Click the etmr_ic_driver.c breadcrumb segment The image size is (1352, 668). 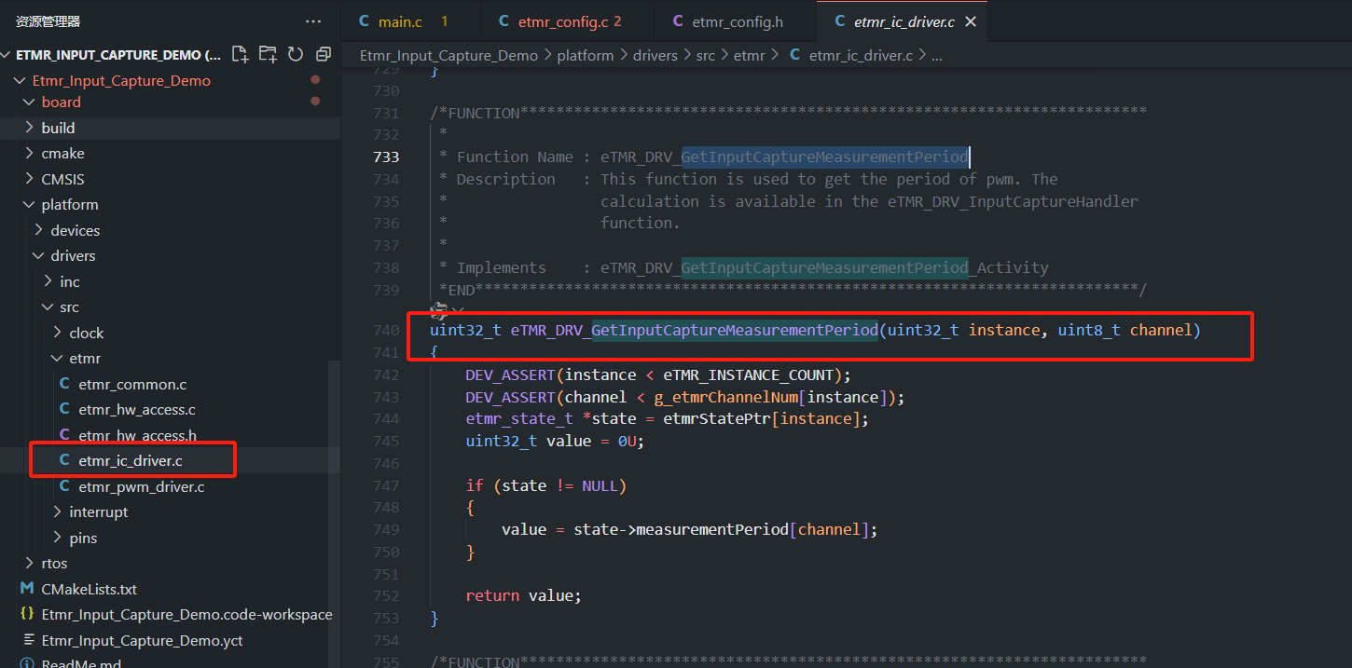click(x=861, y=55)
